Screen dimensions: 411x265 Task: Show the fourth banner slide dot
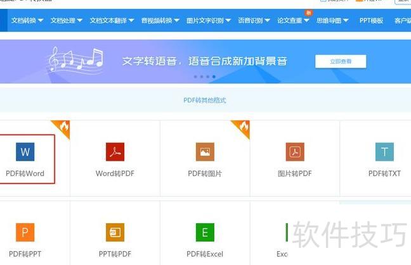click(214, 77)
